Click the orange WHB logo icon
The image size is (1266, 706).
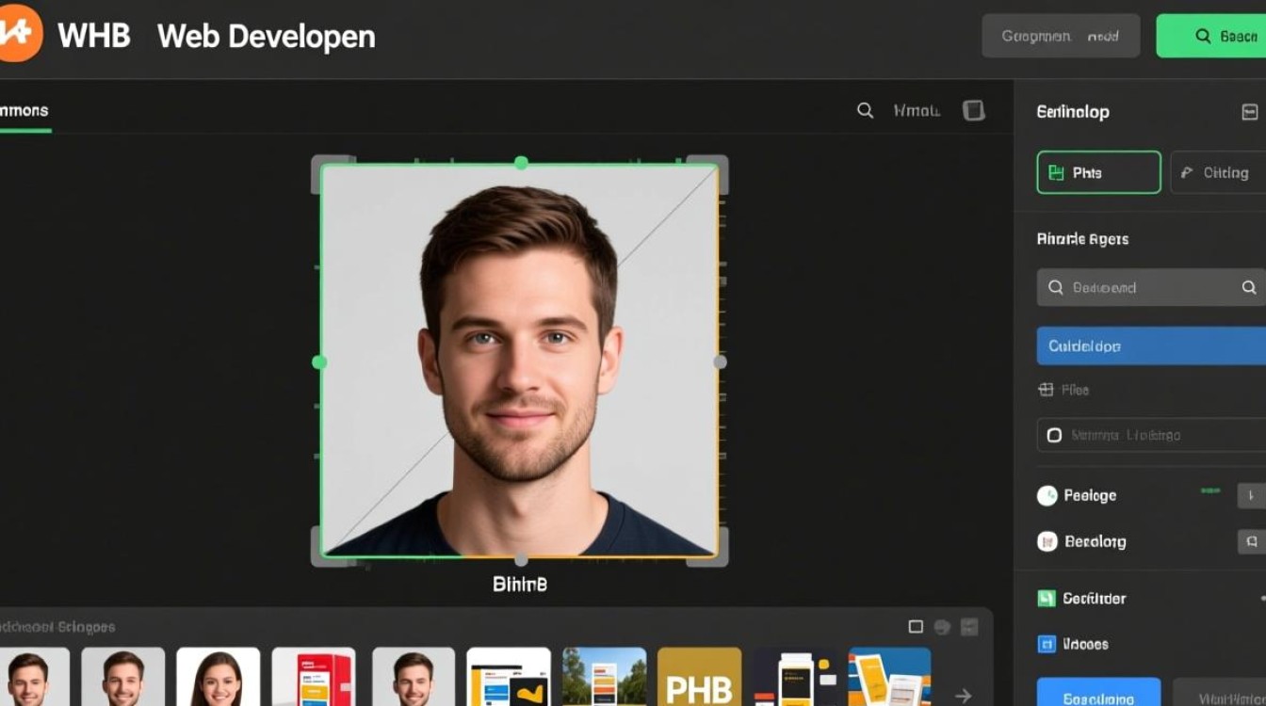17,36
